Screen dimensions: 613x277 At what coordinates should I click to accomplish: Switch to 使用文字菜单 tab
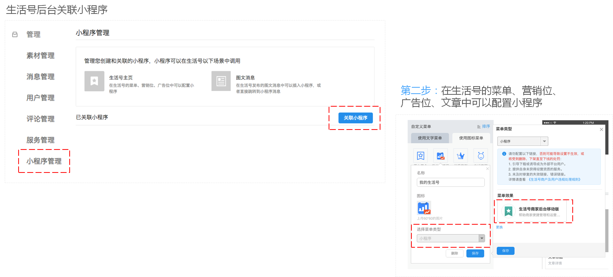pos(430,138)
